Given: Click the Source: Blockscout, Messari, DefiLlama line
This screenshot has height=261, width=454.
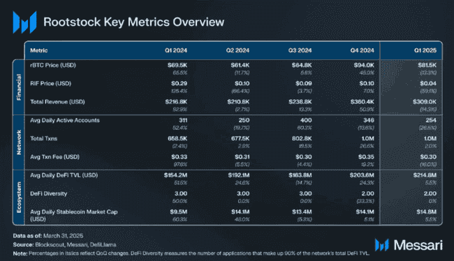Looking at the screenshot, I should click(x=64, y=245).
